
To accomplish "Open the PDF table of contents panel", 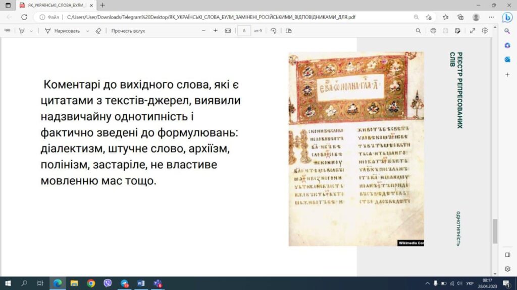I will tap(7, 31).
